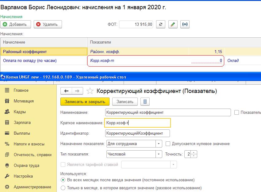Click the forward arrow navigation button
The height and width of the screenshot is (192, 261).
pyautogui.click(x=77, y=91)
